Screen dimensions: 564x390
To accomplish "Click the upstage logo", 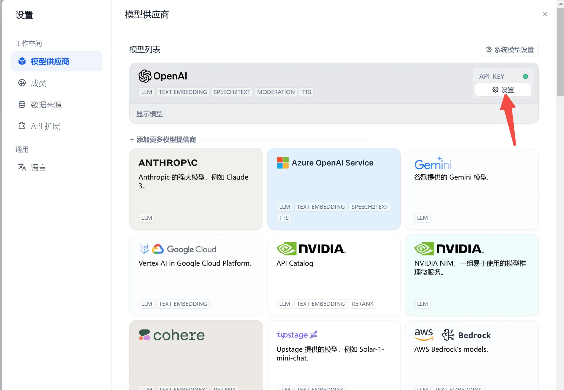I will [297, 335].
